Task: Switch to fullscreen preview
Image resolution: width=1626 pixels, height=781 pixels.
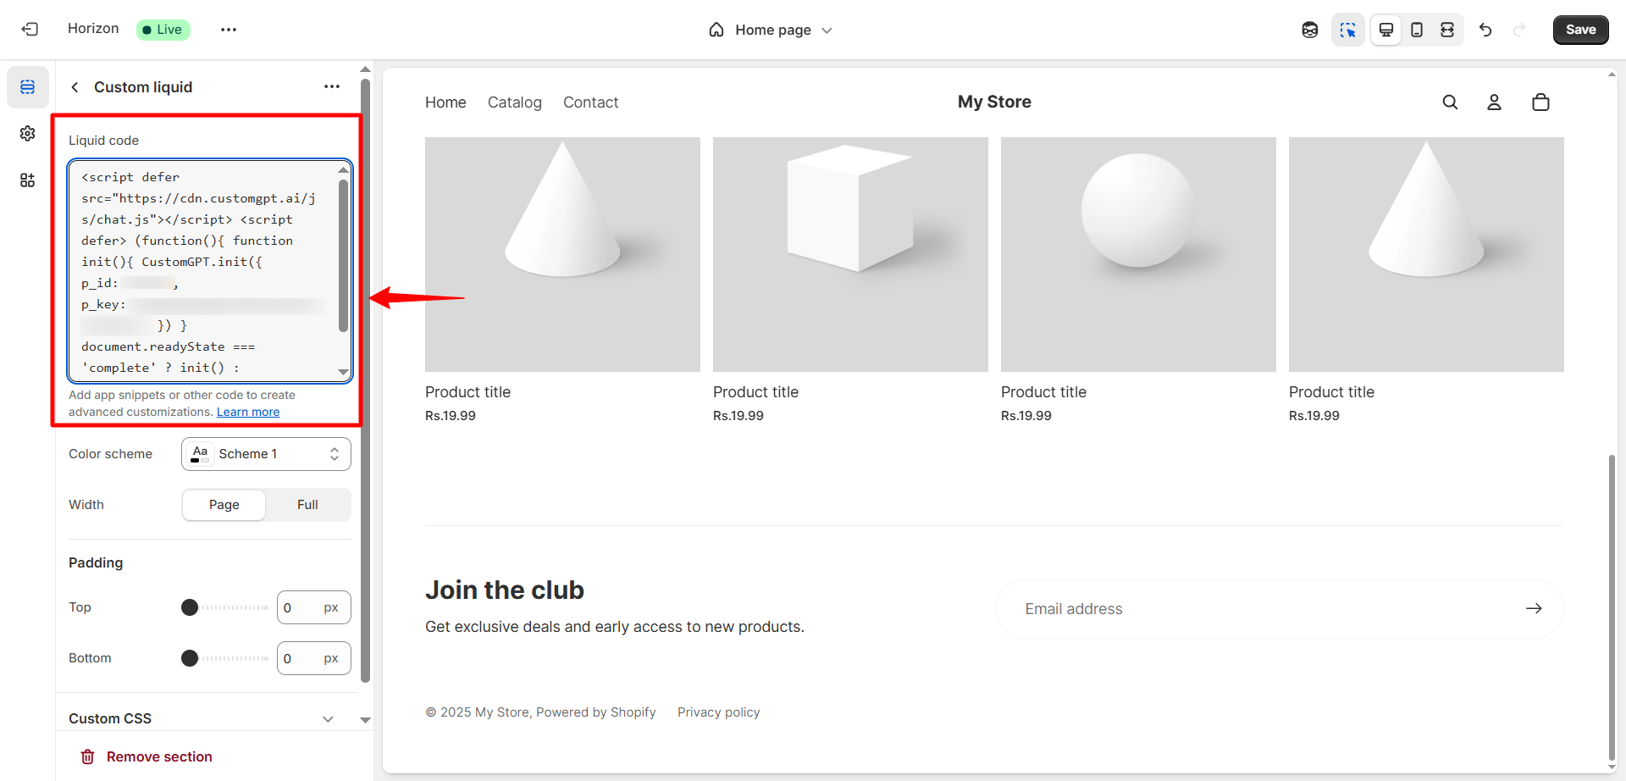Action: click(1447, 30)
